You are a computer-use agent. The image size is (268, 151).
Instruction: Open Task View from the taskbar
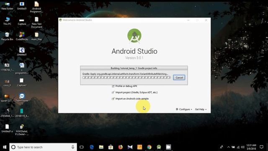pos(82,147)
